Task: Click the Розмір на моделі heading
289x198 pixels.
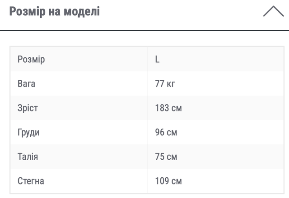Action: [x=55, y=11]
